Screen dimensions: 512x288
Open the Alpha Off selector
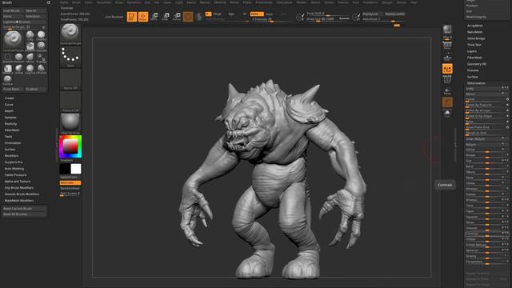click(x=70, y=78)
